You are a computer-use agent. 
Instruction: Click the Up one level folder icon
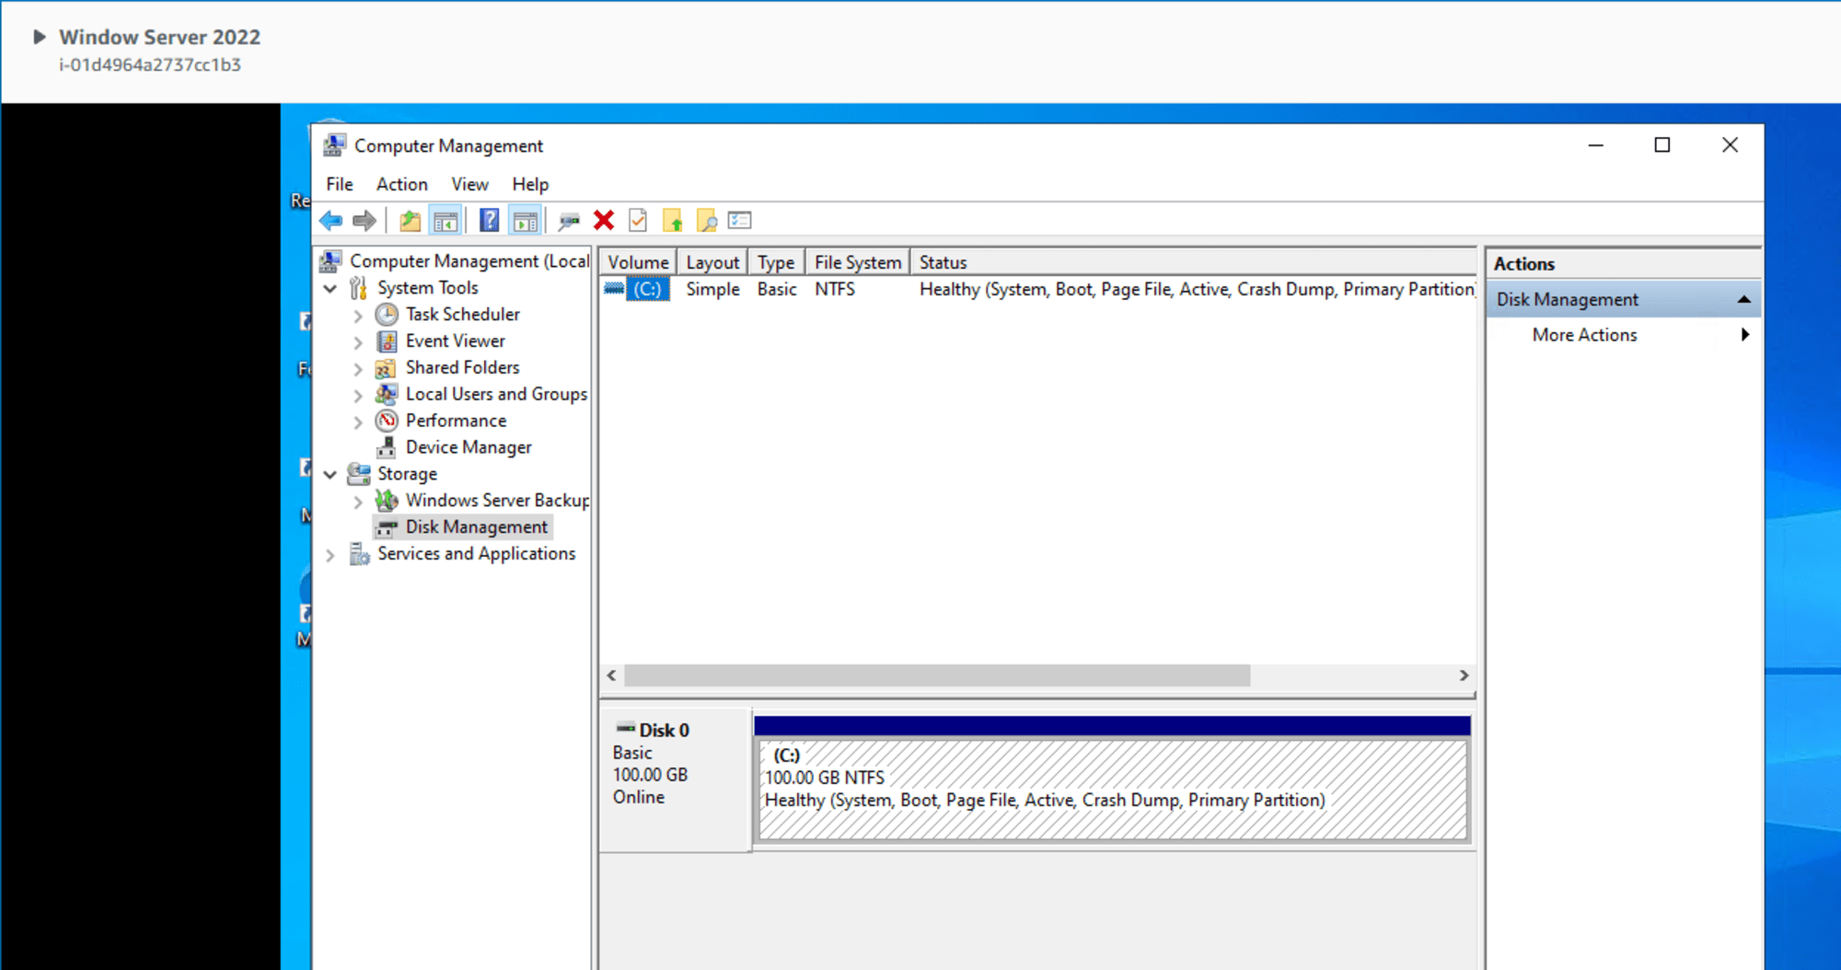[410, 221]
